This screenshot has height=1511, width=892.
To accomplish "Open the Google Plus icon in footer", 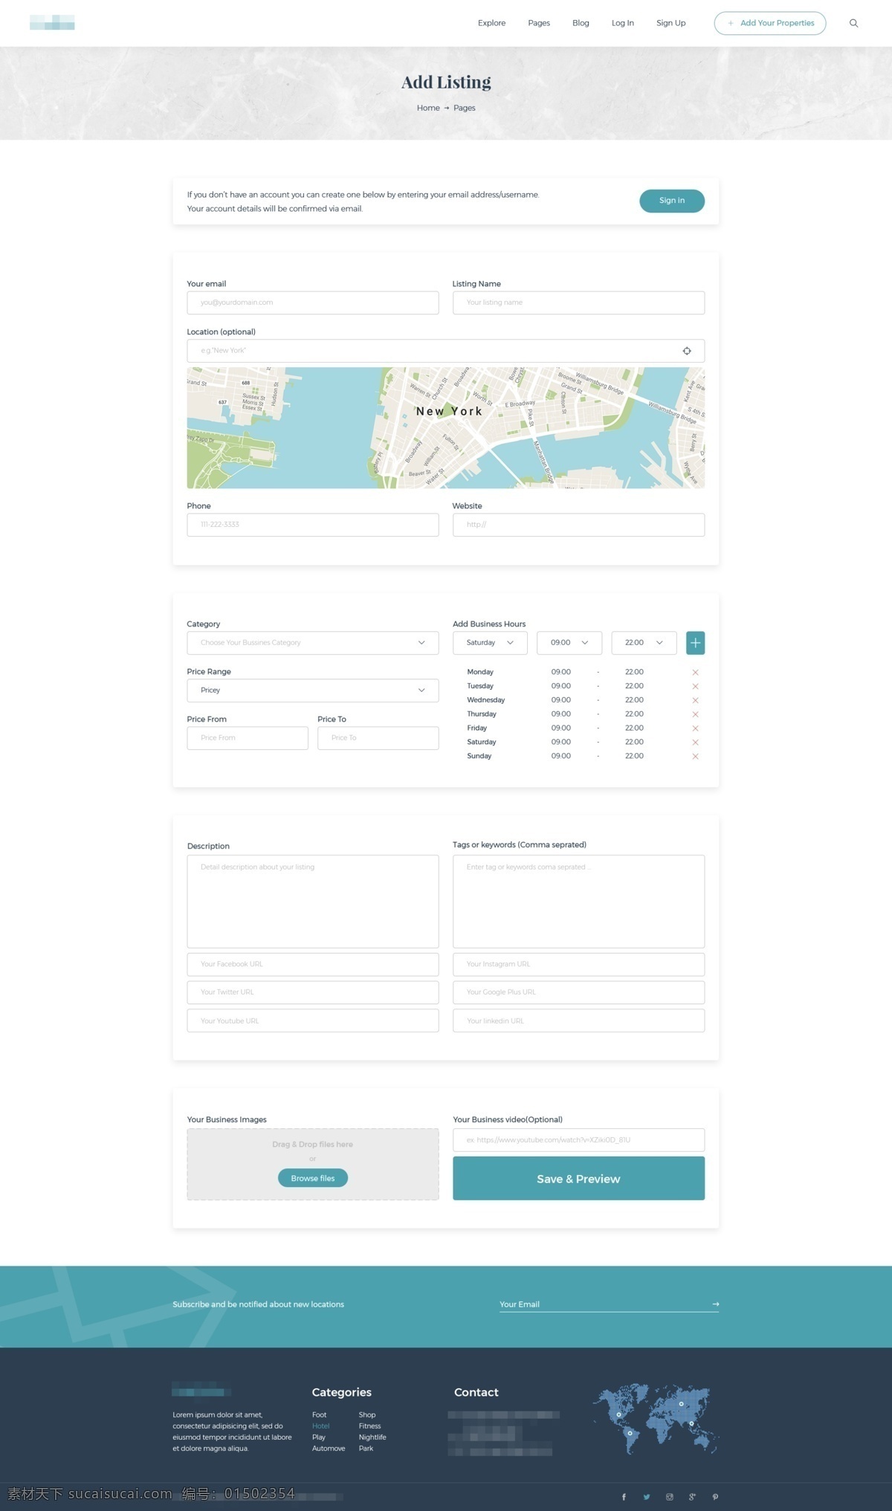I will click(692, 1497).
